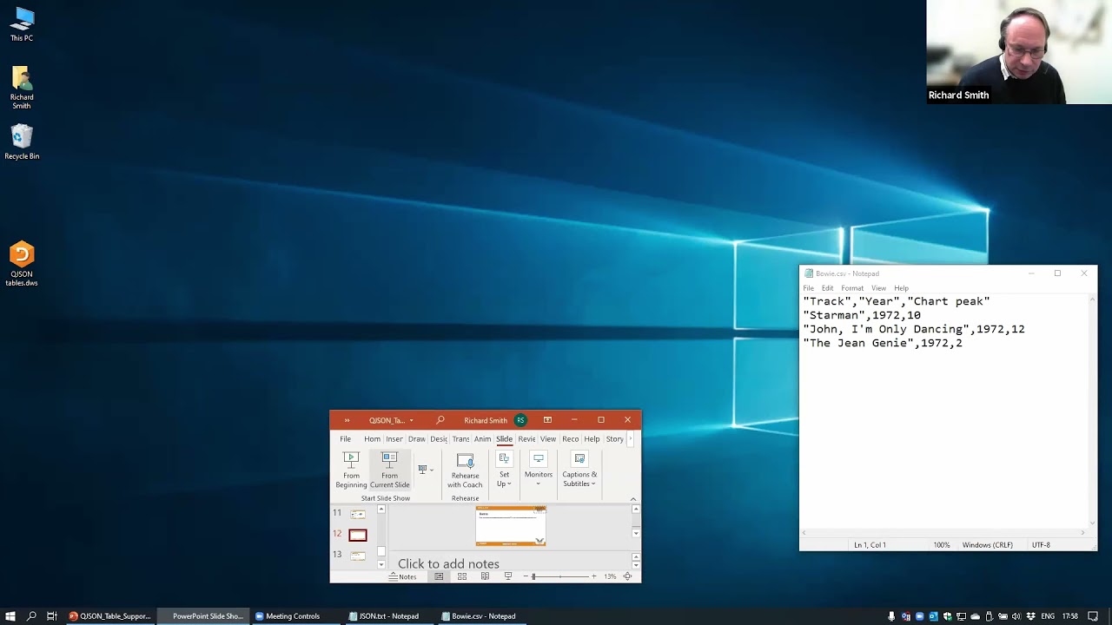Open the Review ribbon tab

click(x=526, y=439)
